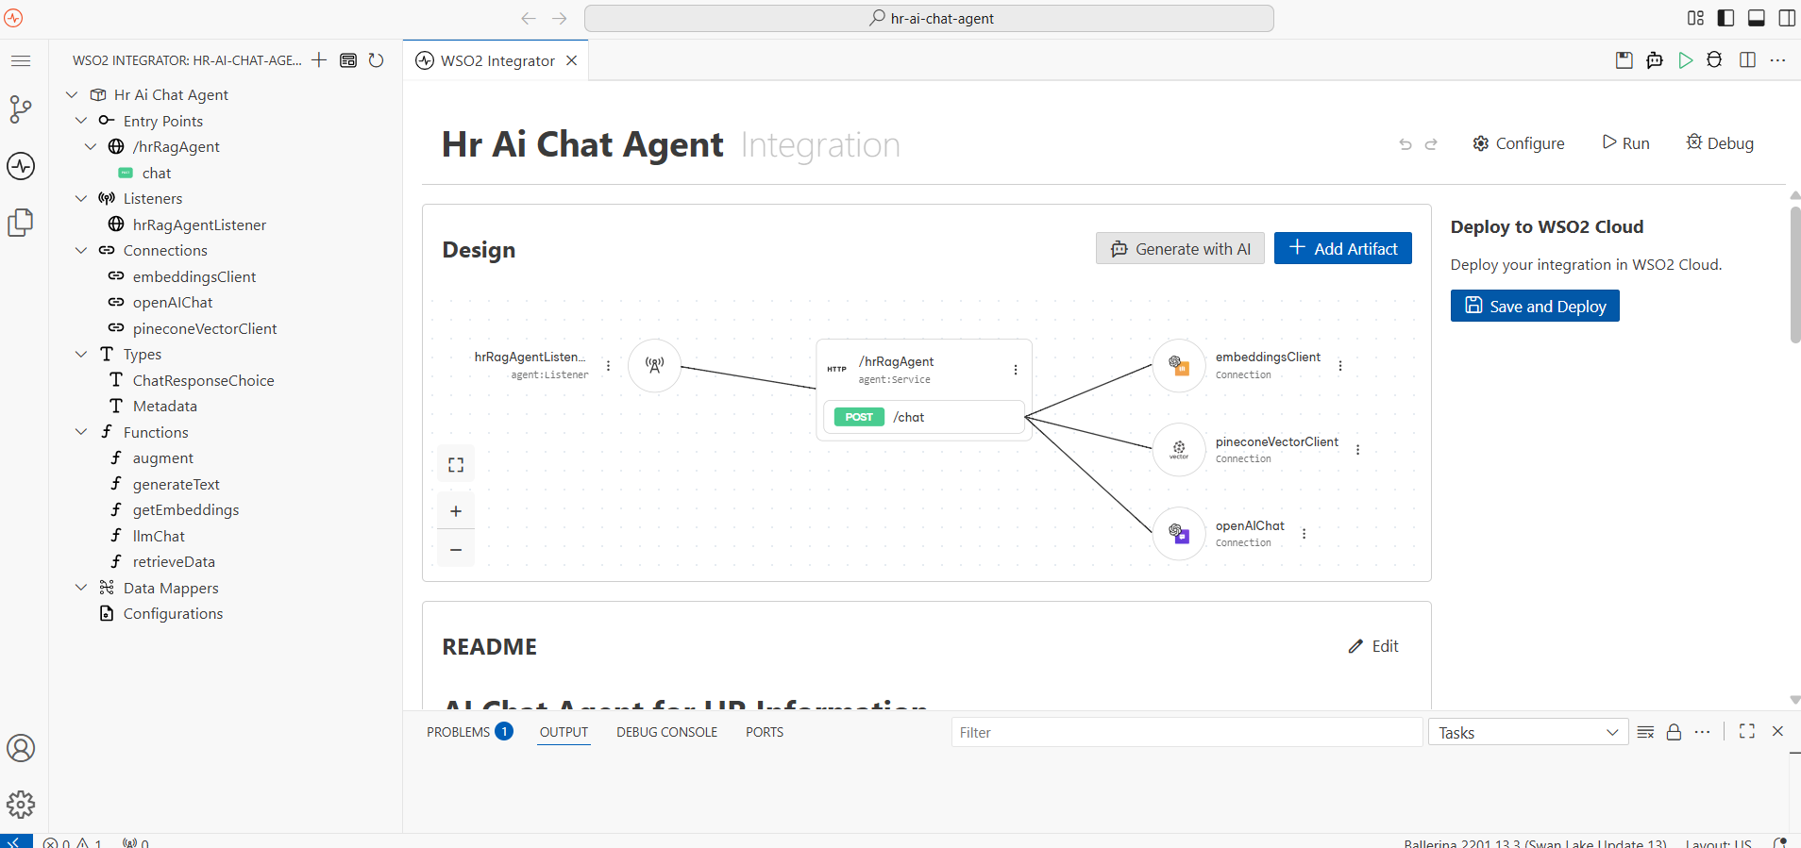Open the Explorer files icon
Viewport: 1801px width, 848px height.
coord(21,223)
